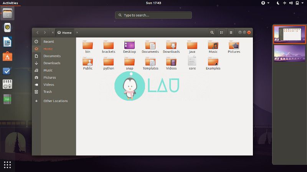The width and height of the screenshot is (307, 172).
Task: Select Recent in the sidebar
Action: (x=54, y=42)
